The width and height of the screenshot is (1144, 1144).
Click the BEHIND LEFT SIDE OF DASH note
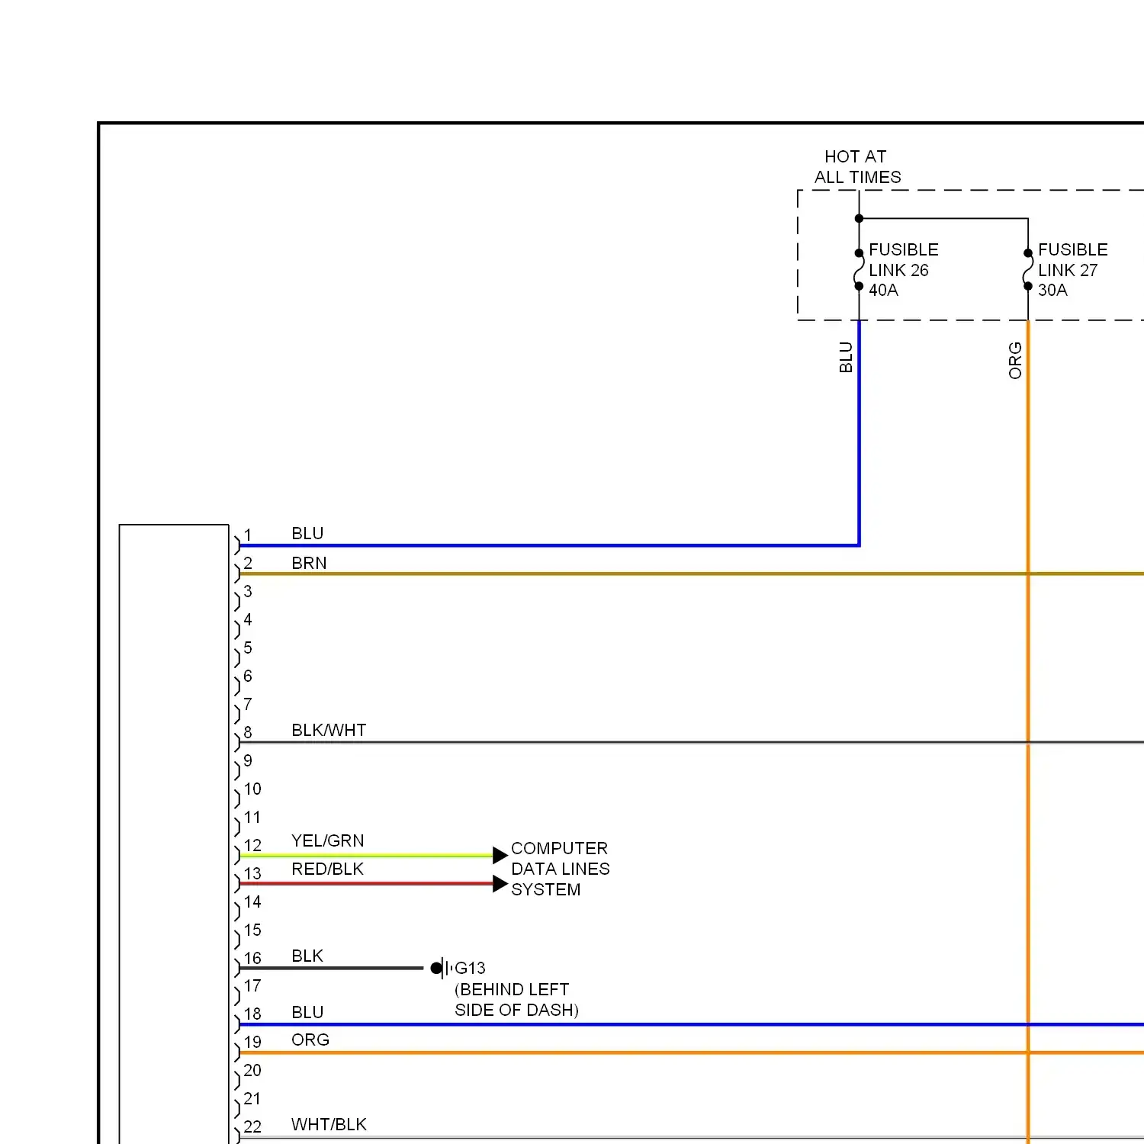(x=516, y=999)
